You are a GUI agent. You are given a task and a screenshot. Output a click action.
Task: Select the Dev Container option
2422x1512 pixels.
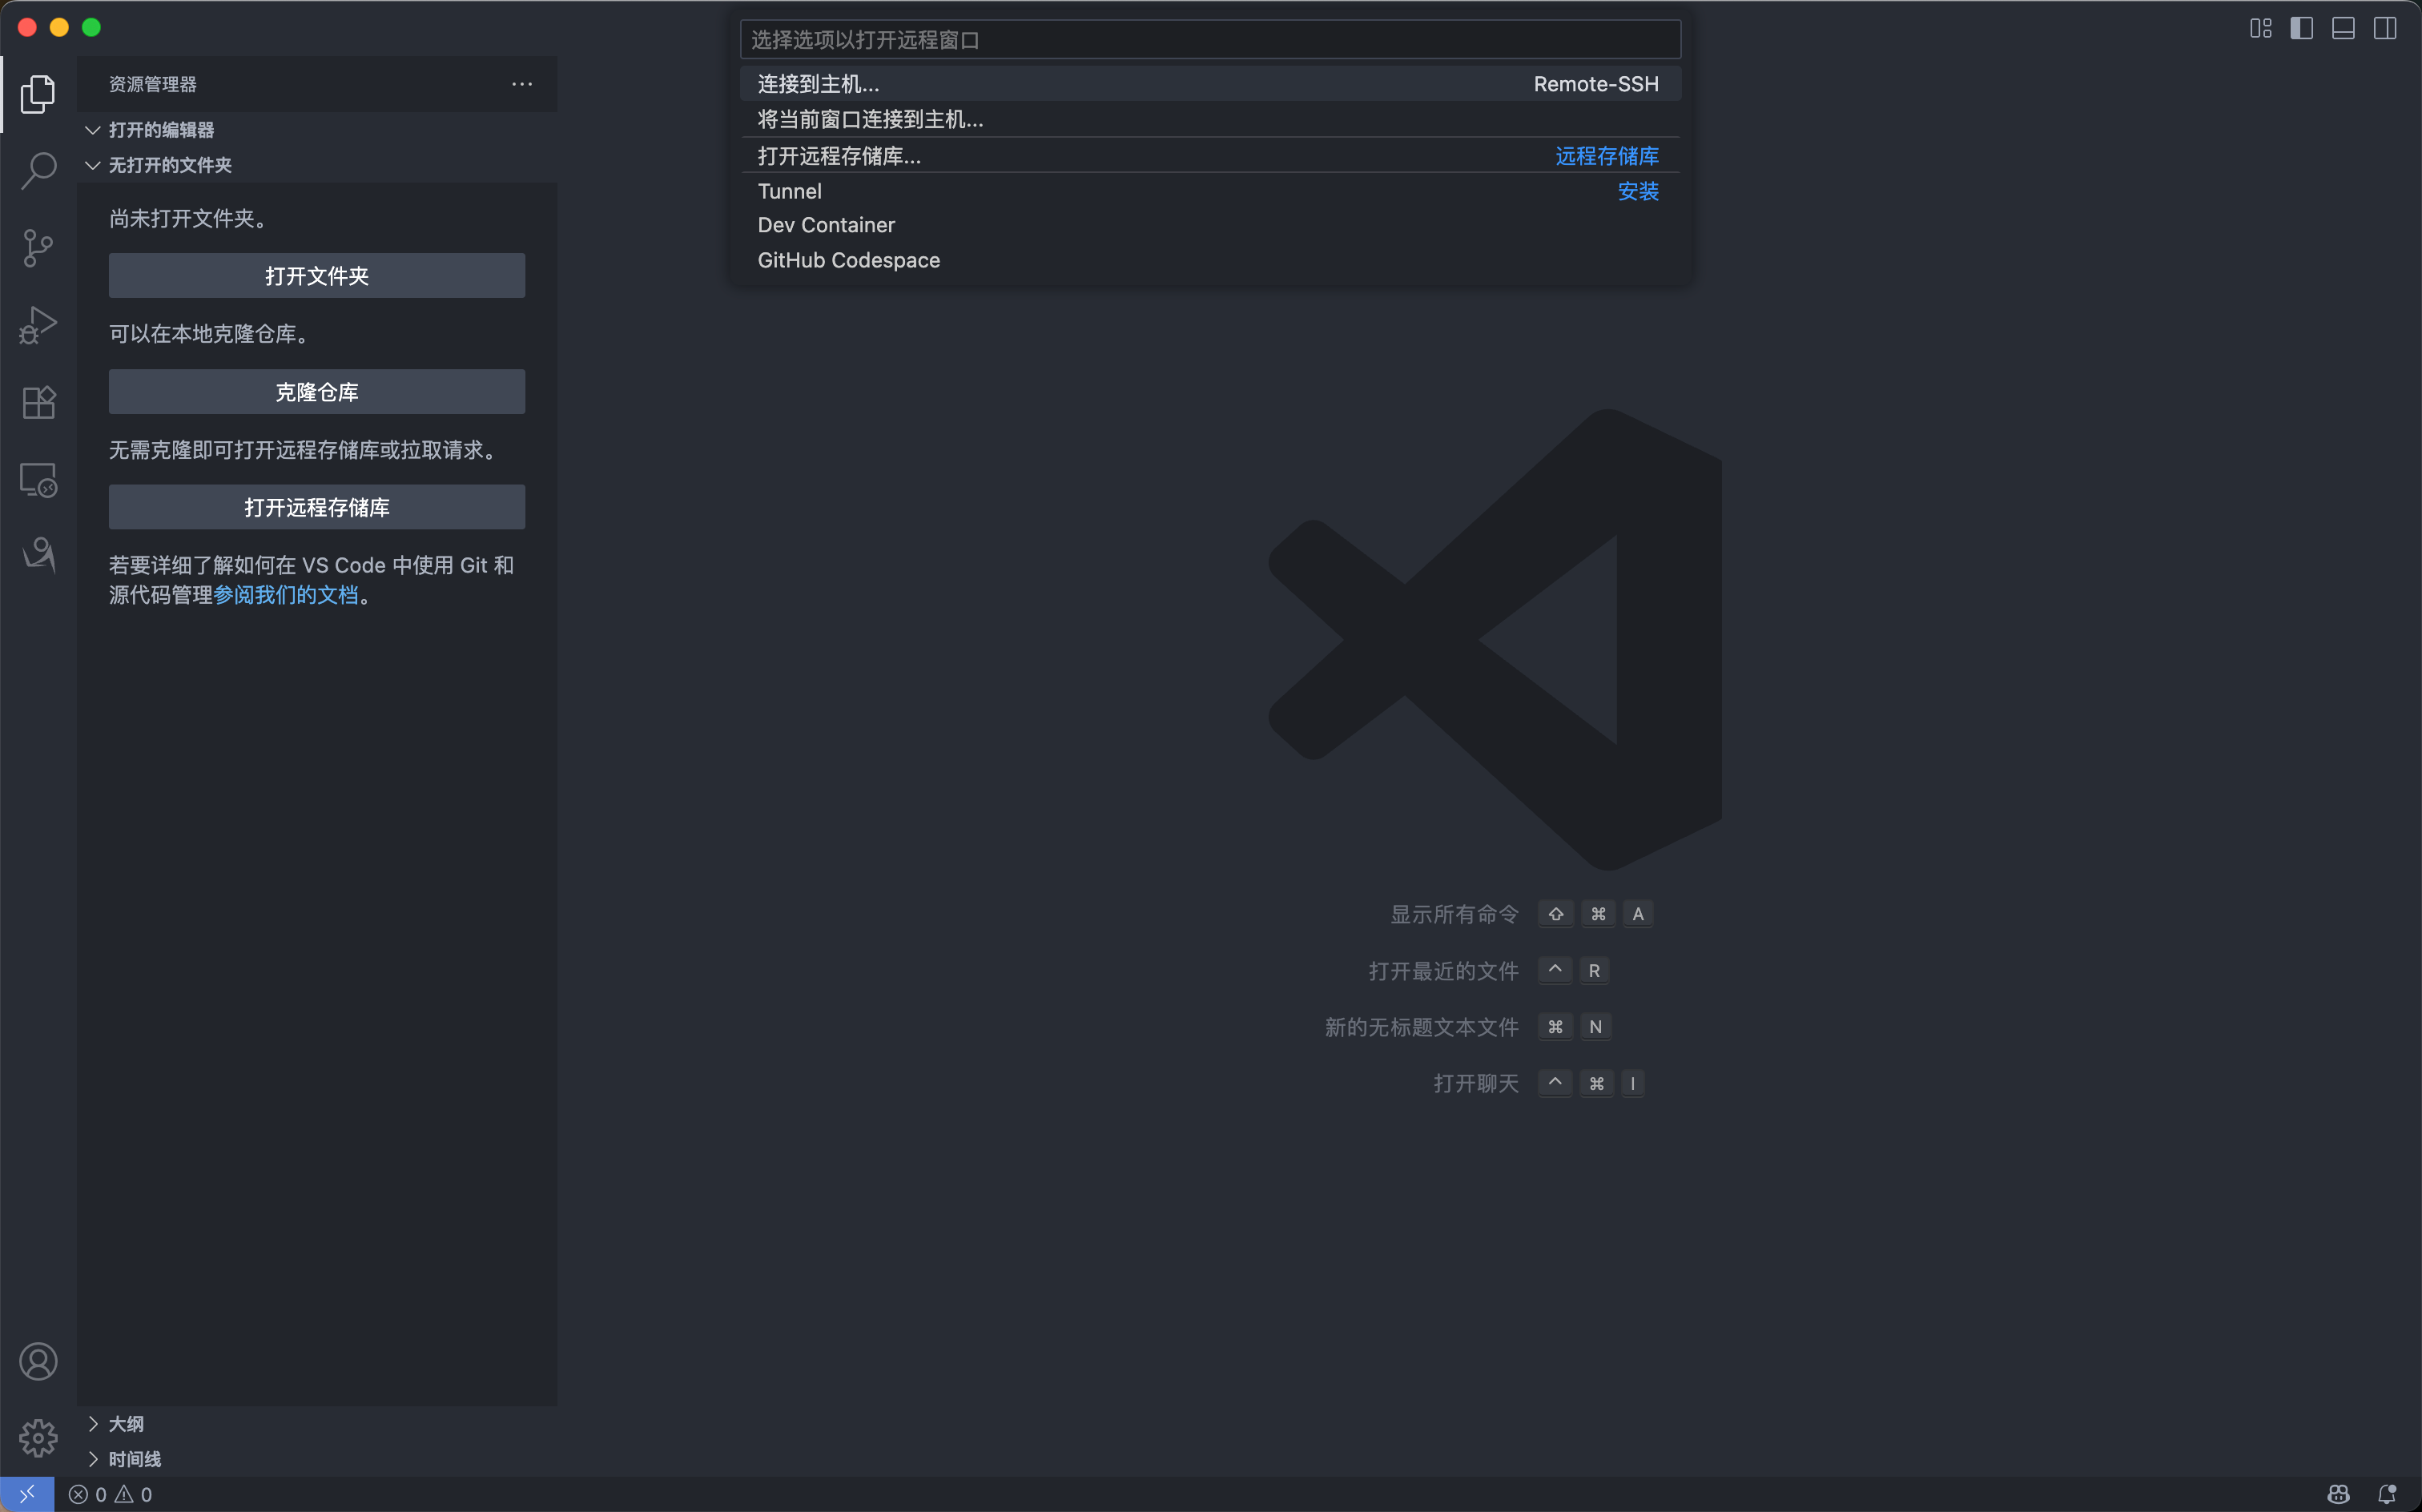pos(826,225)
